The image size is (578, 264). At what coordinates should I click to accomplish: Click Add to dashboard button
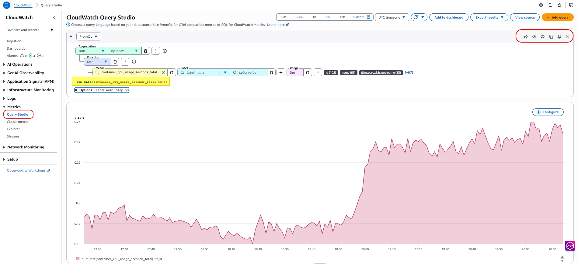click(449, 17)
